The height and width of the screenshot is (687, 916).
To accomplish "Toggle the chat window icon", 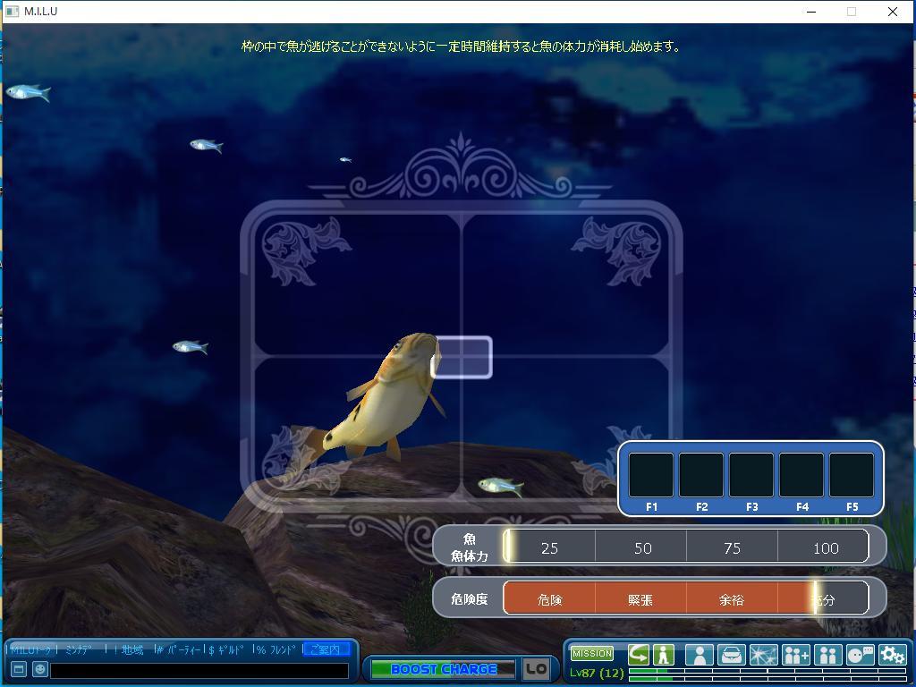I will 18,669.
